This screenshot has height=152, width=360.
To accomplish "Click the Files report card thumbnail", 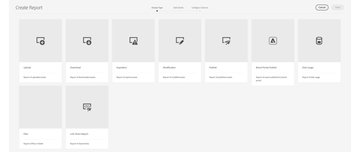I will coord(41,107).
